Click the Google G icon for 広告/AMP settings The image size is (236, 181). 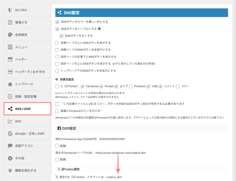(10, 134)
